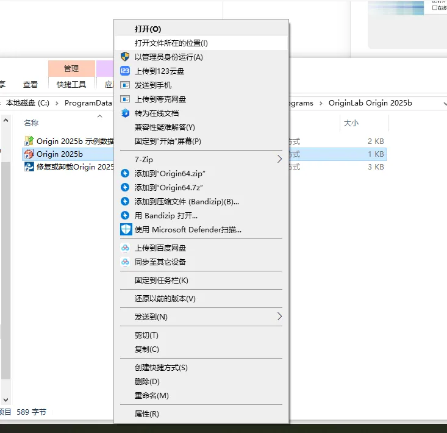The height and width of the screenshot is (433, 447).
Task: Choose 打开(O) in the context menu
Action: point(201,29)
